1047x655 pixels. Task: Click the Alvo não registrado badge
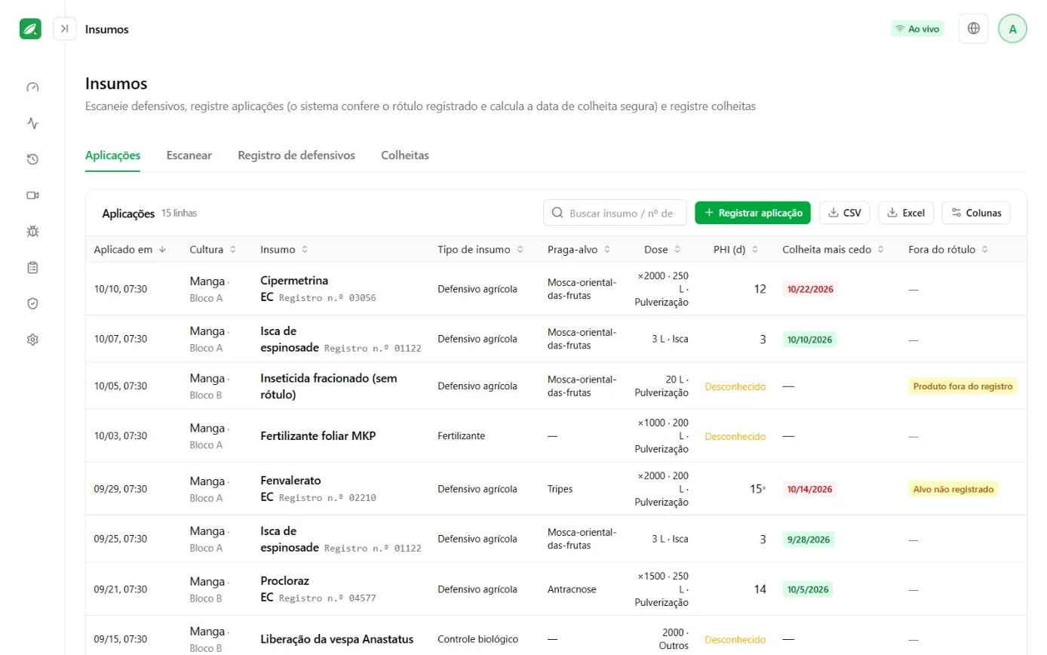[x=953, y=489]
